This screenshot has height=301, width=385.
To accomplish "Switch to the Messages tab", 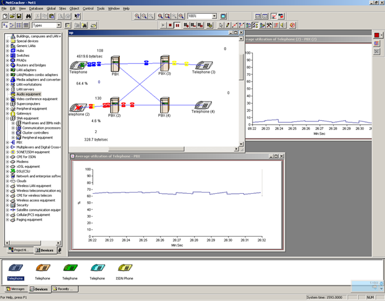I will pos(15,289).
